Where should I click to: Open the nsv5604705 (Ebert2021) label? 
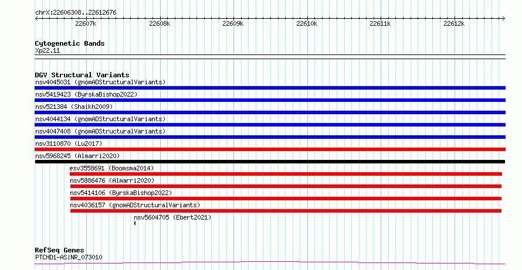coord(172,218)
